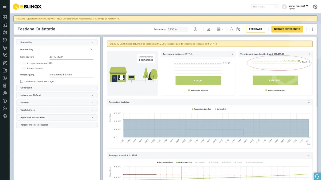Click the Klant zoeken search field

coord(265,7)
